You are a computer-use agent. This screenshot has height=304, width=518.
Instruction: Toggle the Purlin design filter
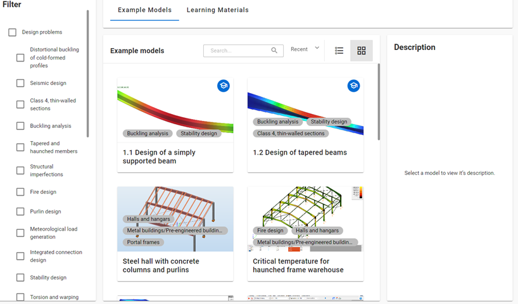coord(20,212)
